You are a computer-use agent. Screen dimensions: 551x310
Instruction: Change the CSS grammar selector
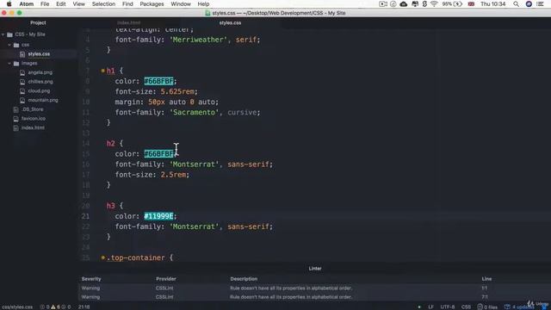[x=466, y=307]
